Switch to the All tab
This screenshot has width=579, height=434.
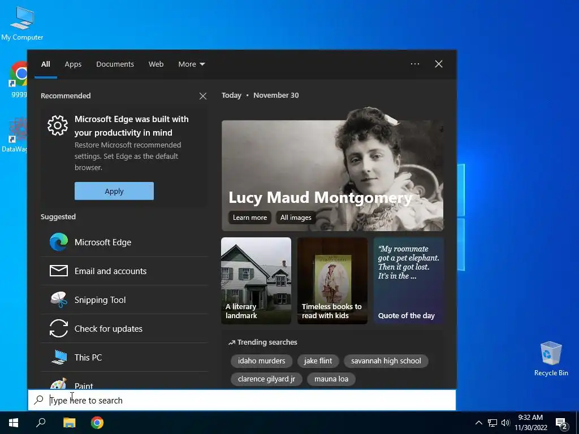(45, 64)
